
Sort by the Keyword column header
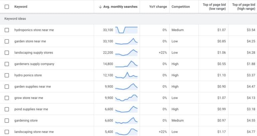tap(21, 7)
